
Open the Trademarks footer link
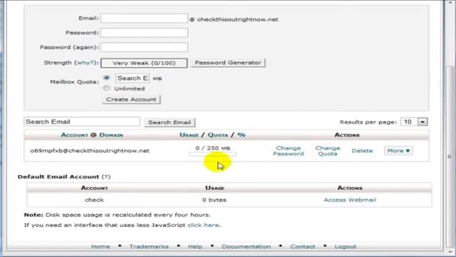[x=149, y=246]
